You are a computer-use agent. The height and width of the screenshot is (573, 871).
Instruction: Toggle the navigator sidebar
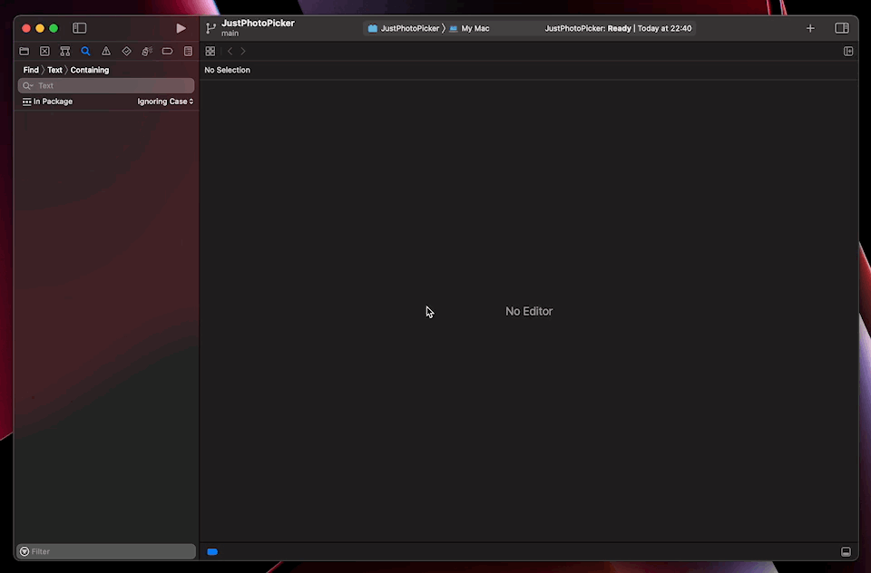point(80,28)
